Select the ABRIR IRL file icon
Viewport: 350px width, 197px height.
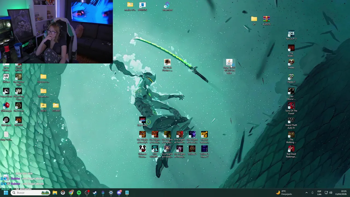[x=142, y=6]
